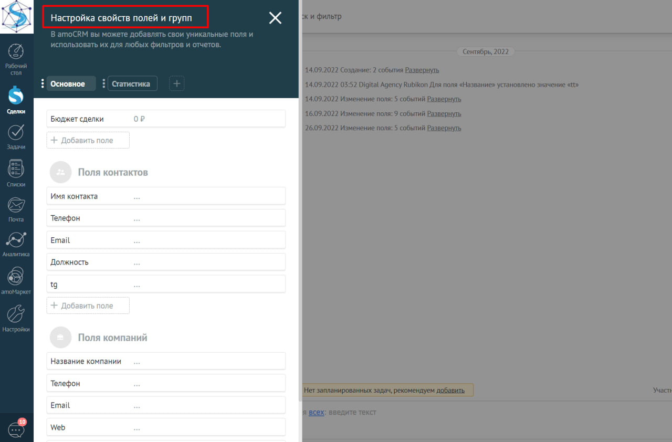
Task: Select the Имя контакта field row
Action: 166,196
